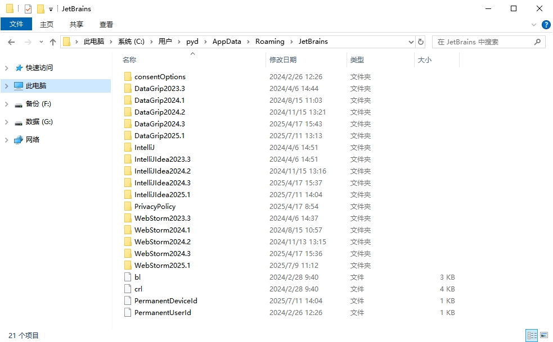This screenshot has height=342, width=553.
Task: Click 用户 breadcrumb segment
Action: point(165,42)
